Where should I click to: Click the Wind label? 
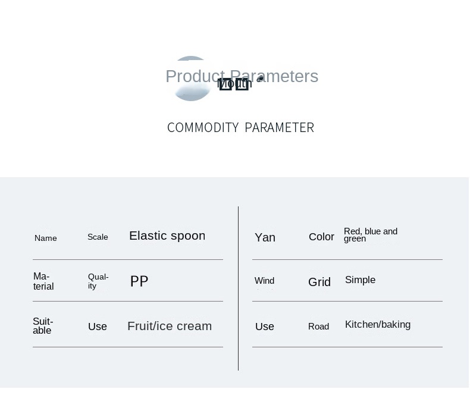click(264, 281)
